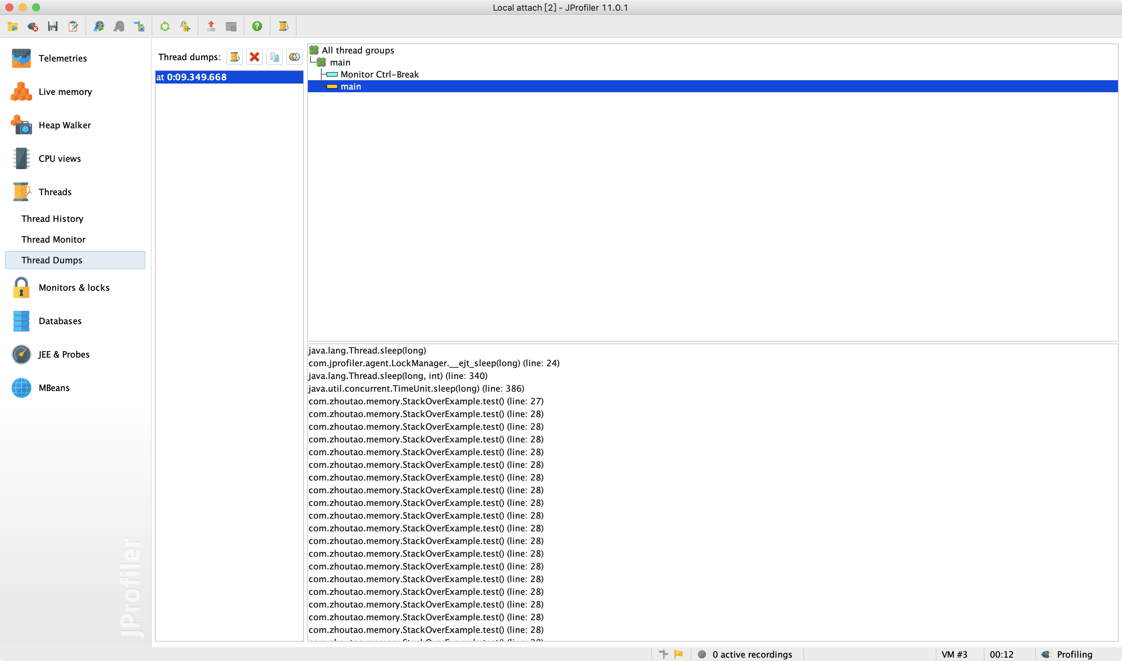Add a bookmark with tag icon
1122x661 pixels.
(185, 27)
